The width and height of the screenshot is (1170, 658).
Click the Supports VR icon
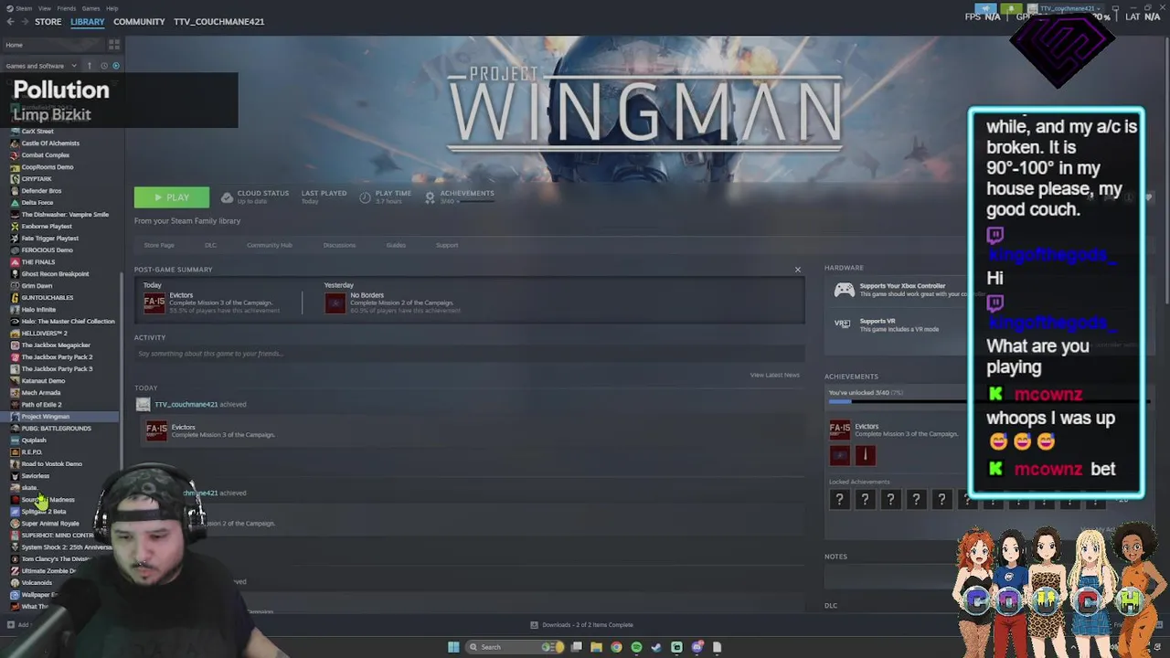click(x=843, y=324)
